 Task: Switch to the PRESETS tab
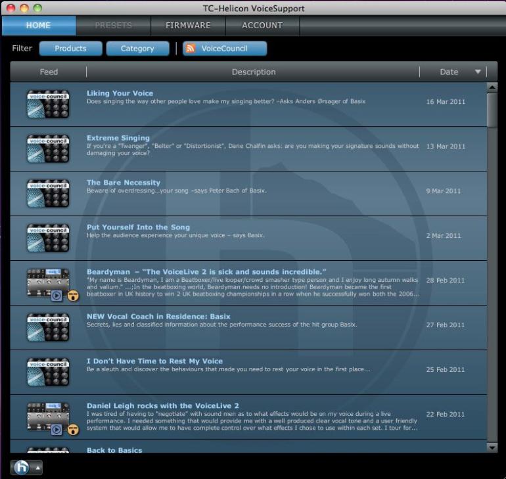(113, 25)
